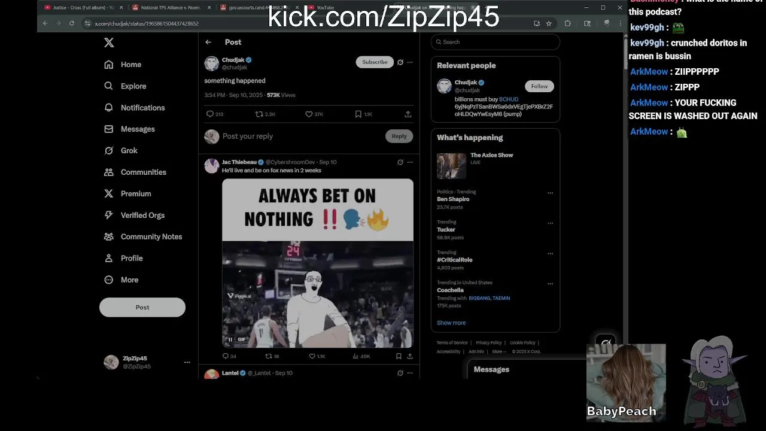Image resolution: width=766 pixels, height=431 pixels.
Task: Open the more options ellipsis on Chudjak's post
Action: pyautogui.click(x=410, y=62)
